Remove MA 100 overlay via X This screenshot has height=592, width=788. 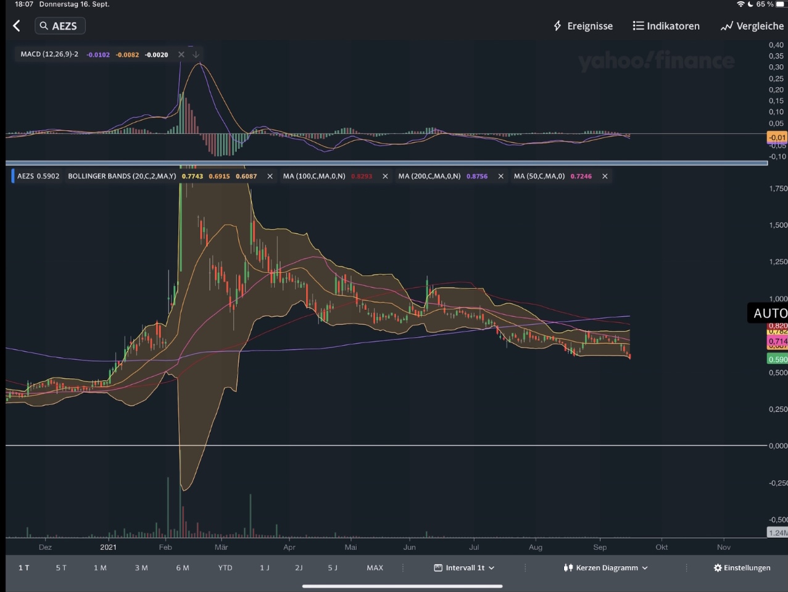click(385, 177)
